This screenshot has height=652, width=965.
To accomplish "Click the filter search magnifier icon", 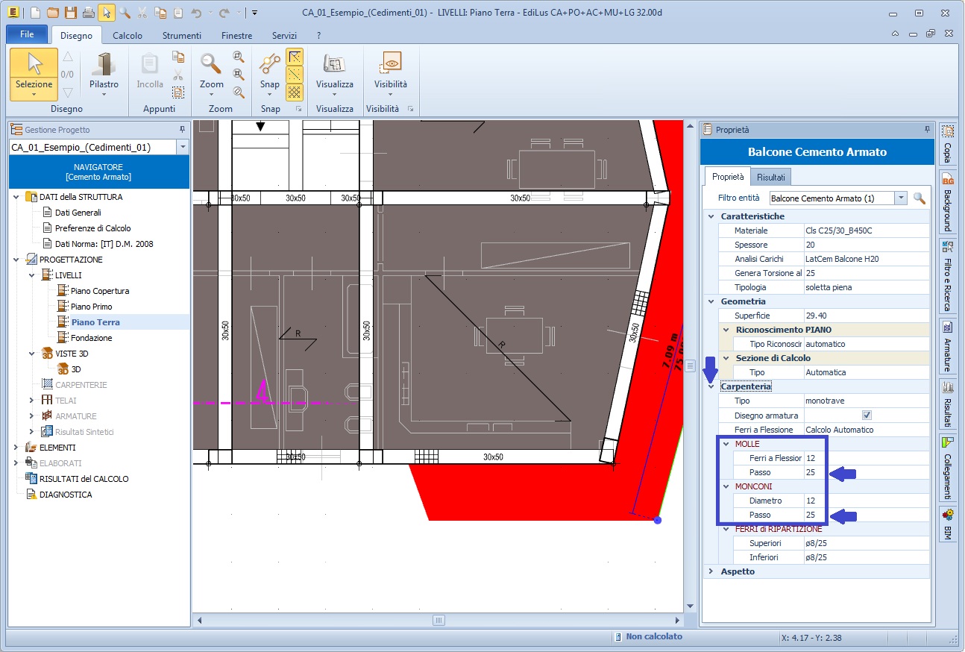I will click(x=919, y=198).
